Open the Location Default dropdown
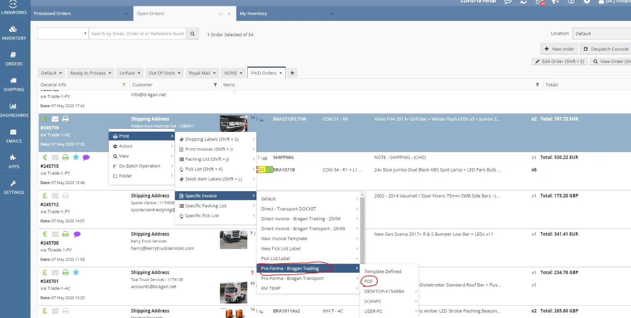Image resolution: width=631 pixels, height=318 pixels. point(602,33)
